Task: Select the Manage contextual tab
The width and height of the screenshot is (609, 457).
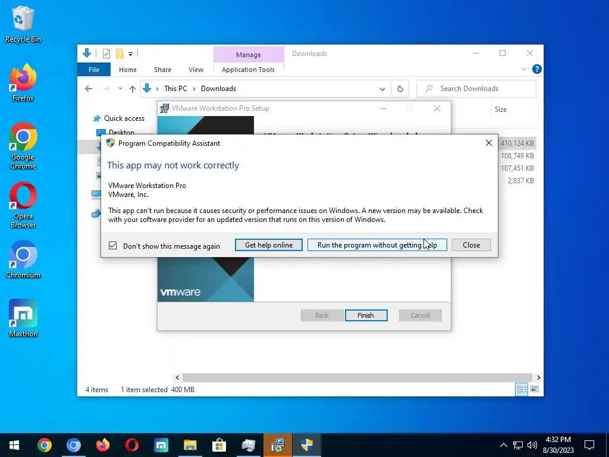Action: [x=249, y=55]
